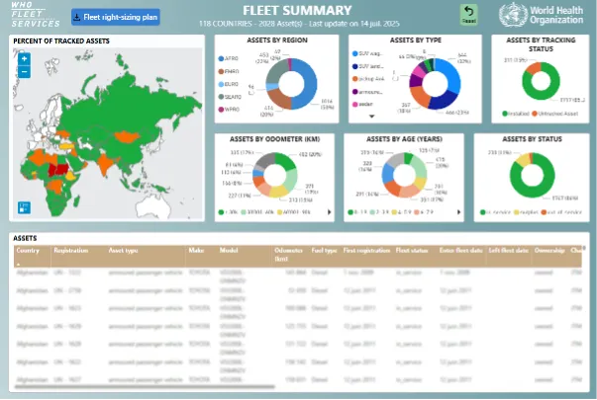597x400 pixels.
Task: Click the green Reset arrow button
Action: 468,15
